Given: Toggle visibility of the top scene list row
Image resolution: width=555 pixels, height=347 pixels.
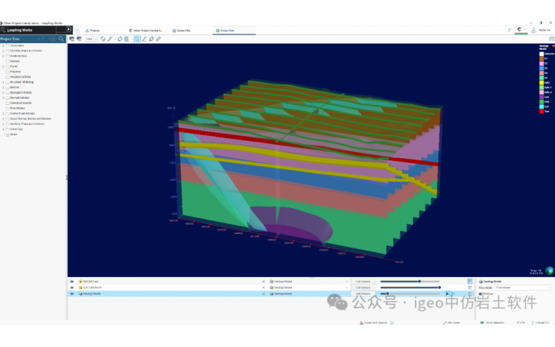Looking at the screenshot, I should 71,281.
